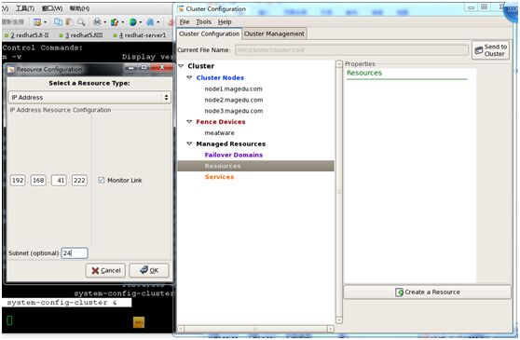Click the Subnet (optional) field
Viewport: 520px width, 340px height.
pyautogui.click(x=75, y=253)
